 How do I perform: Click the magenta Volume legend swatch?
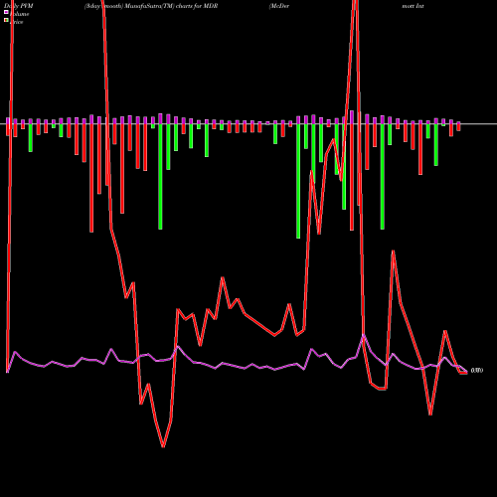point(6,12)
